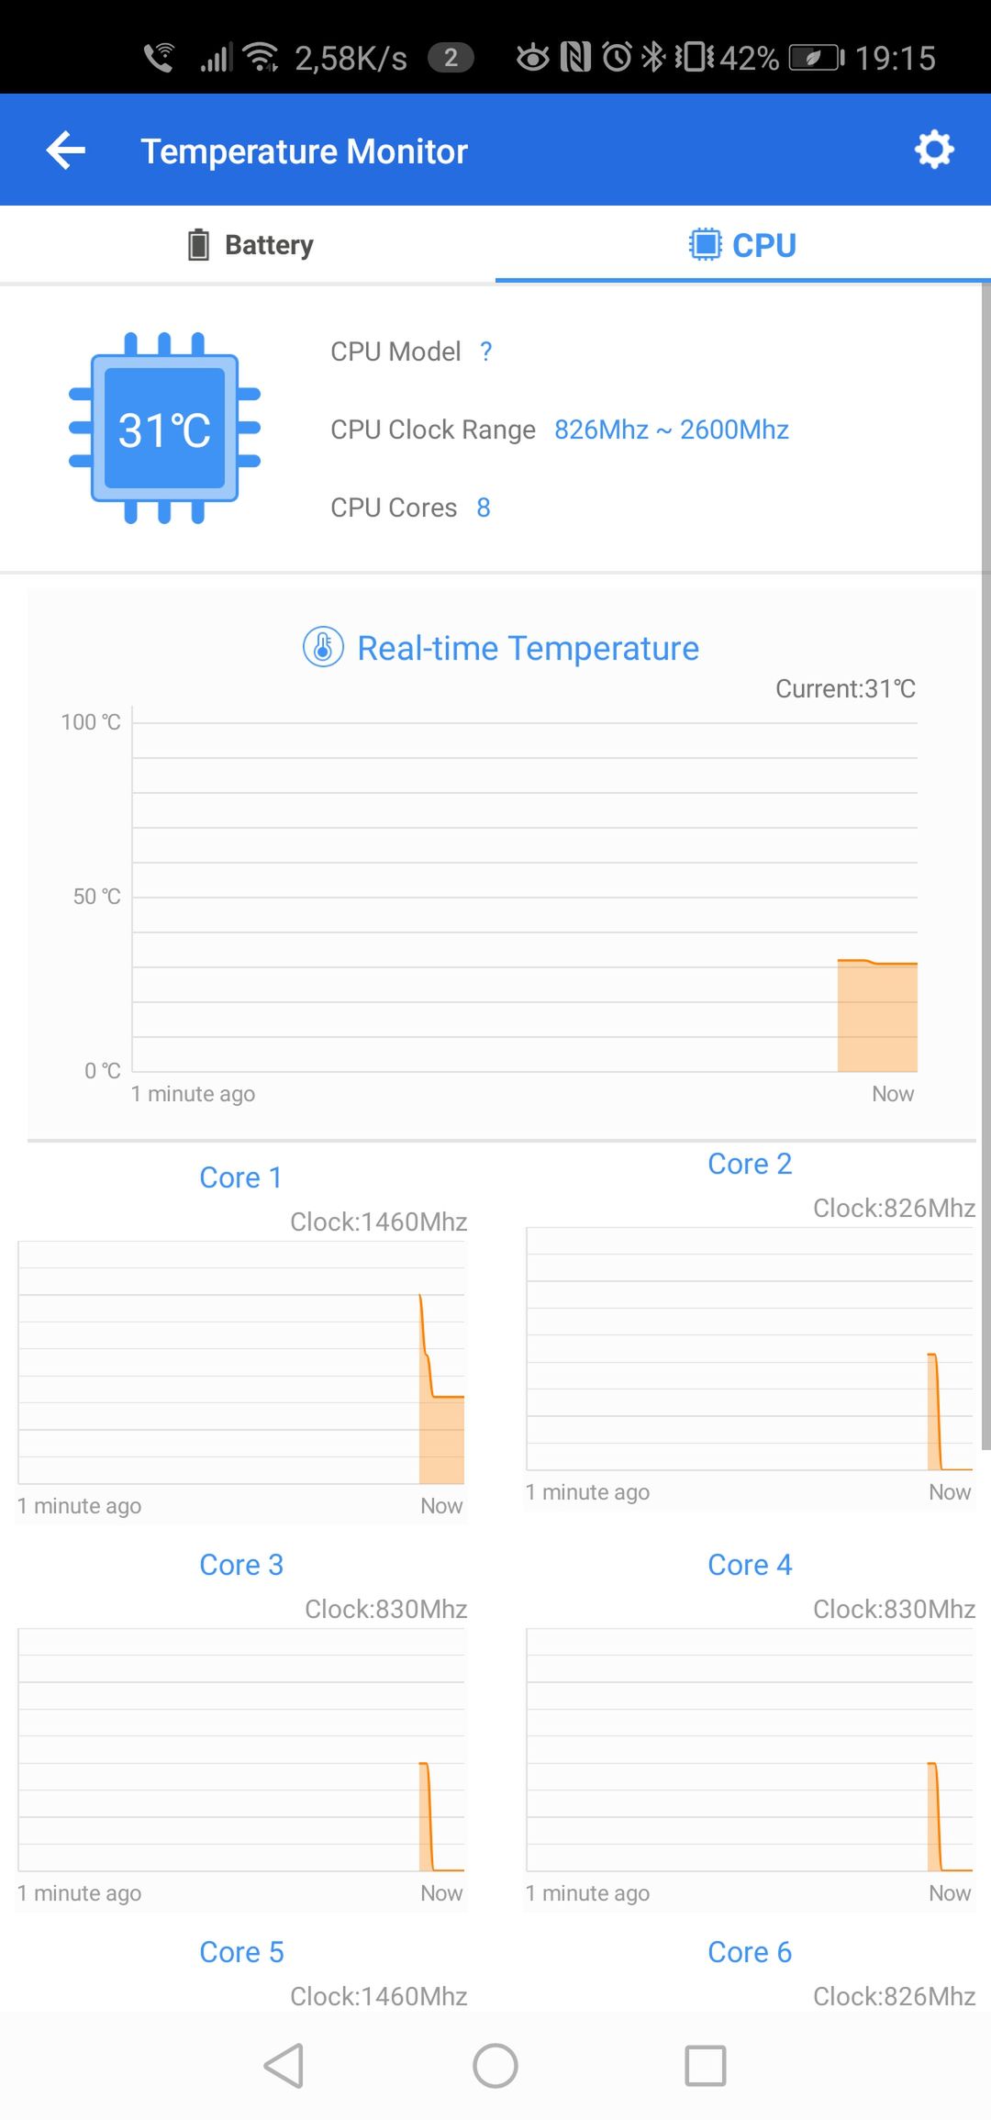Tap the CPU chip icon in tab
This screenshot has height=2120, width=991.
coord(705,245)
